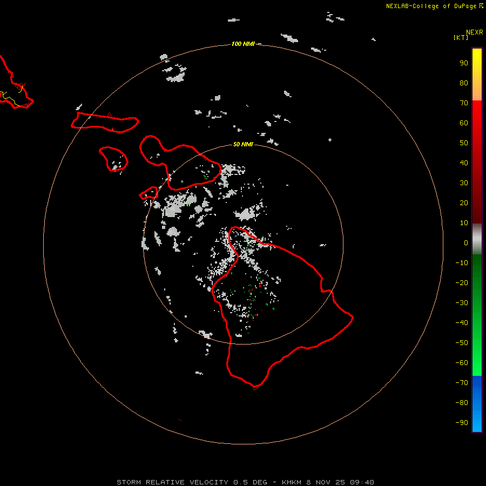
Task: Click the Kahoolawe island outline
Action: point(148,193)
